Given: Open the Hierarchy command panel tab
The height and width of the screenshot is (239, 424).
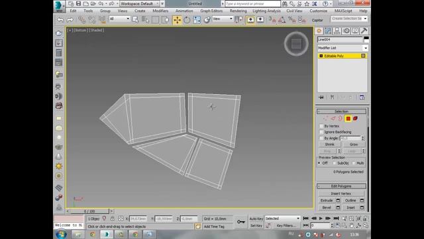Looking at the screenshot, I should tap(337, 31).
